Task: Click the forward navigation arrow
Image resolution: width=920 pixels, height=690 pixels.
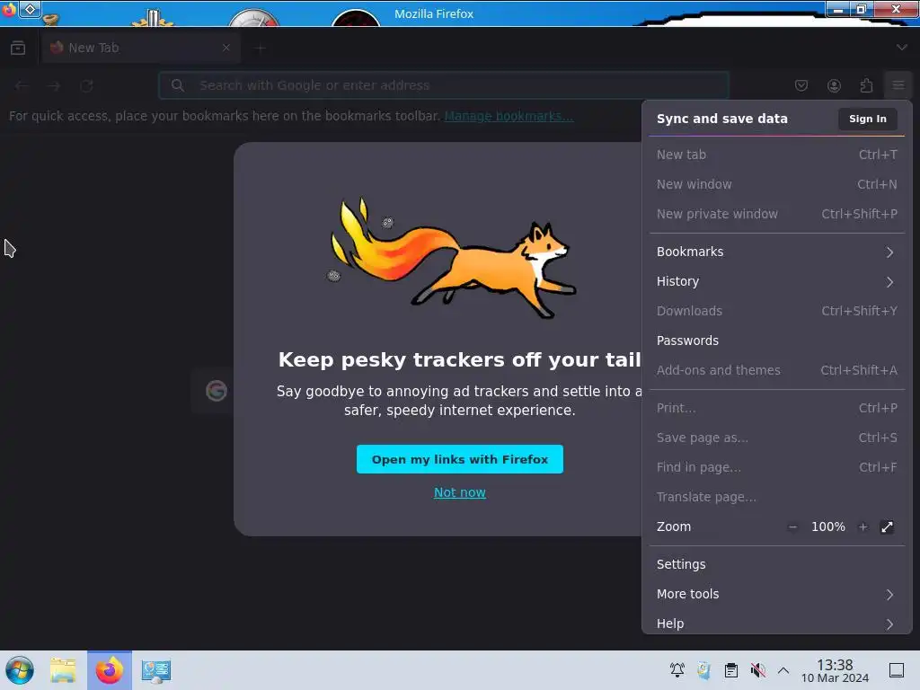Action: point(54,85)
